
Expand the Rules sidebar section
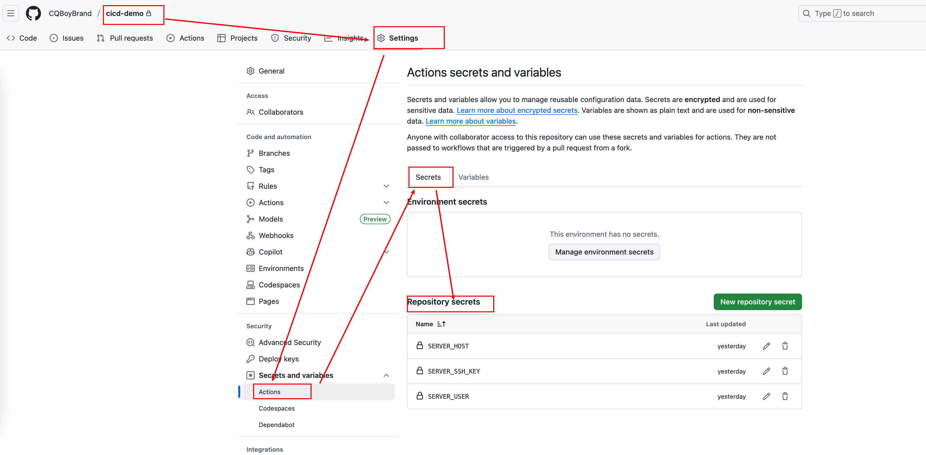pos(386,186)
